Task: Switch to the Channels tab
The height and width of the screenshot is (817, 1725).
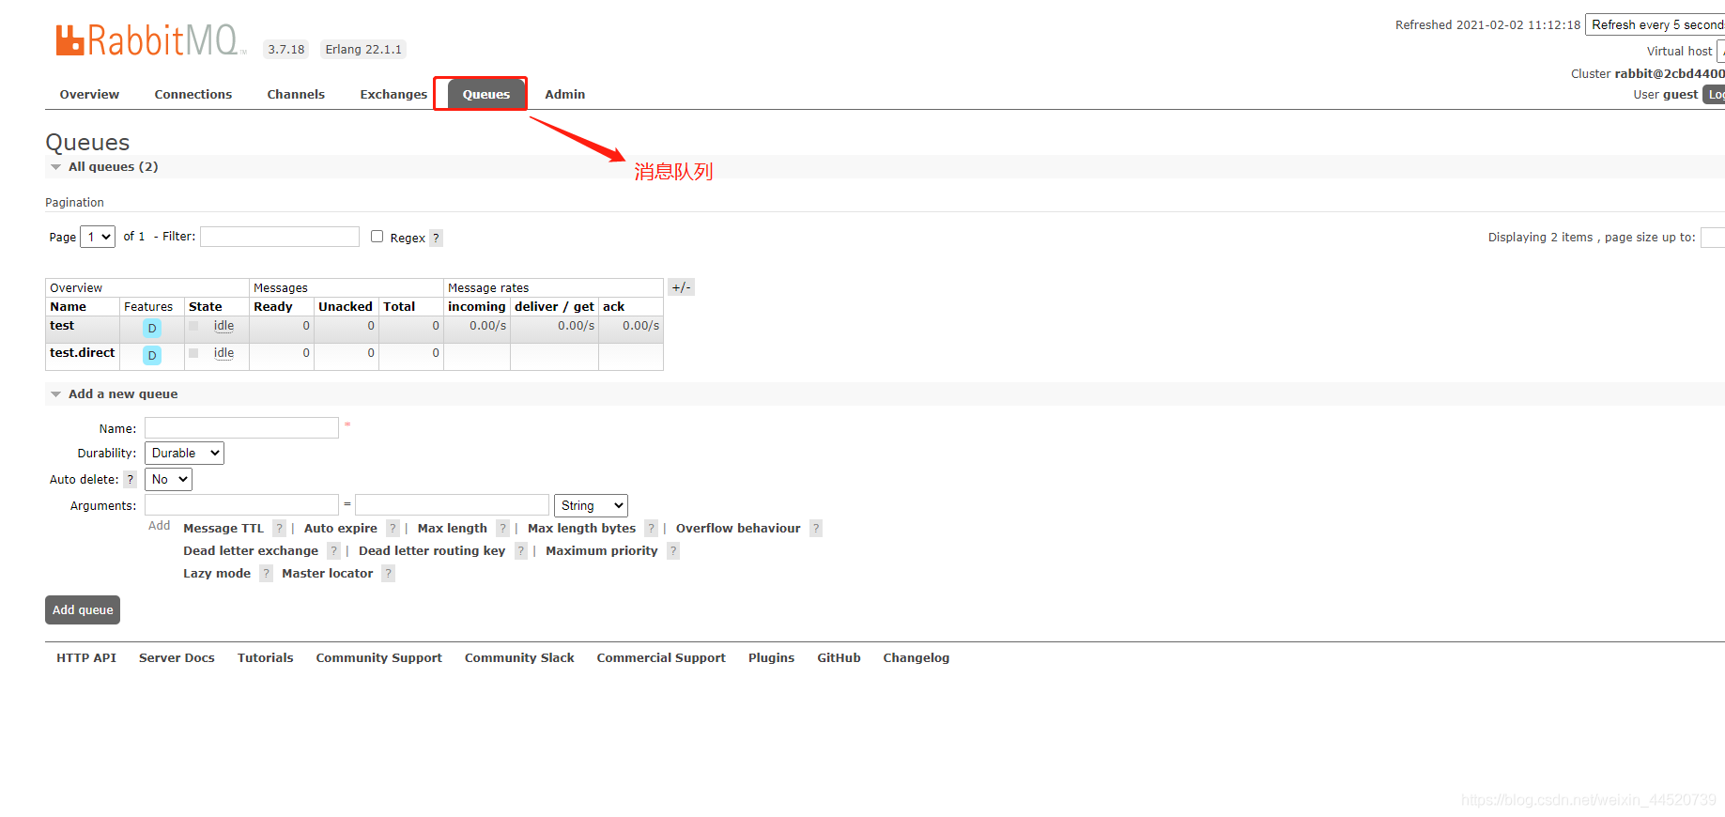Action: tap(296, 95)
